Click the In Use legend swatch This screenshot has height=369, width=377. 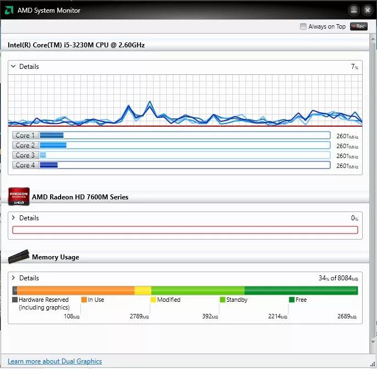click(84, 300)
